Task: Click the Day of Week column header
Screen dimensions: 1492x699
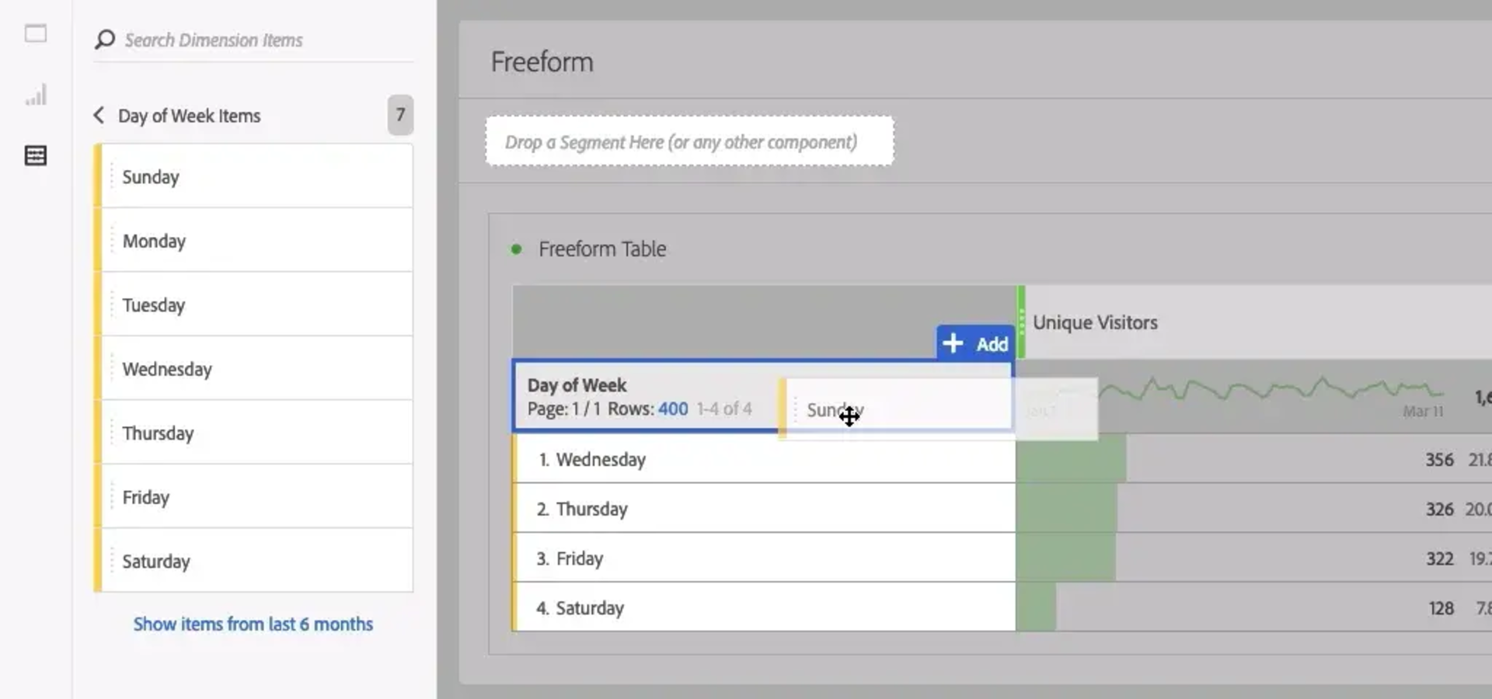Action: [x=577, y=385]
